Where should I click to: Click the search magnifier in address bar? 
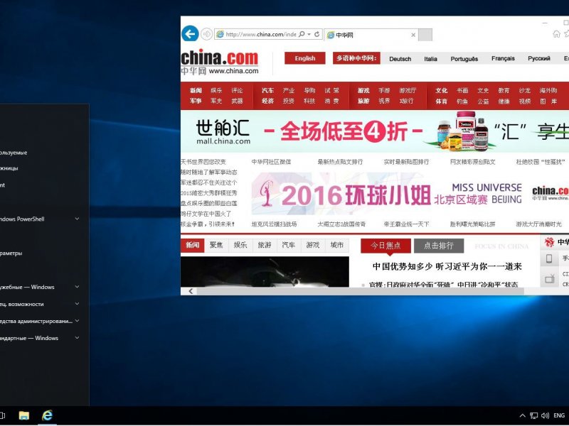tap(302, 34)
